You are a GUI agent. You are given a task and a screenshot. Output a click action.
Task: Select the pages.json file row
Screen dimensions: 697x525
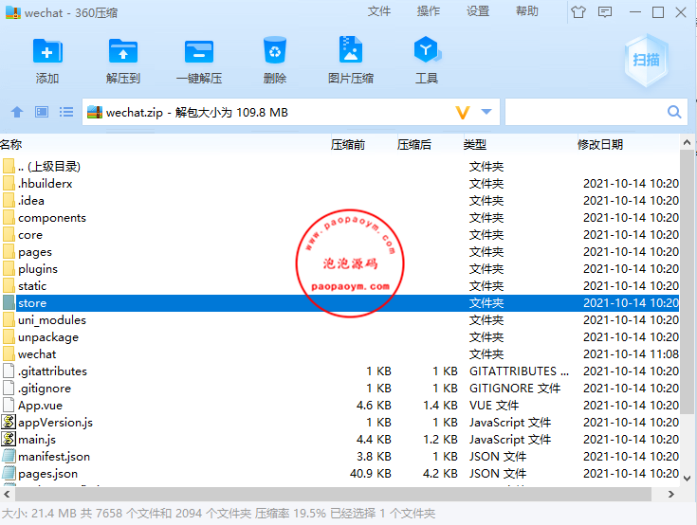pyautogui.click(x=47, y=473)
